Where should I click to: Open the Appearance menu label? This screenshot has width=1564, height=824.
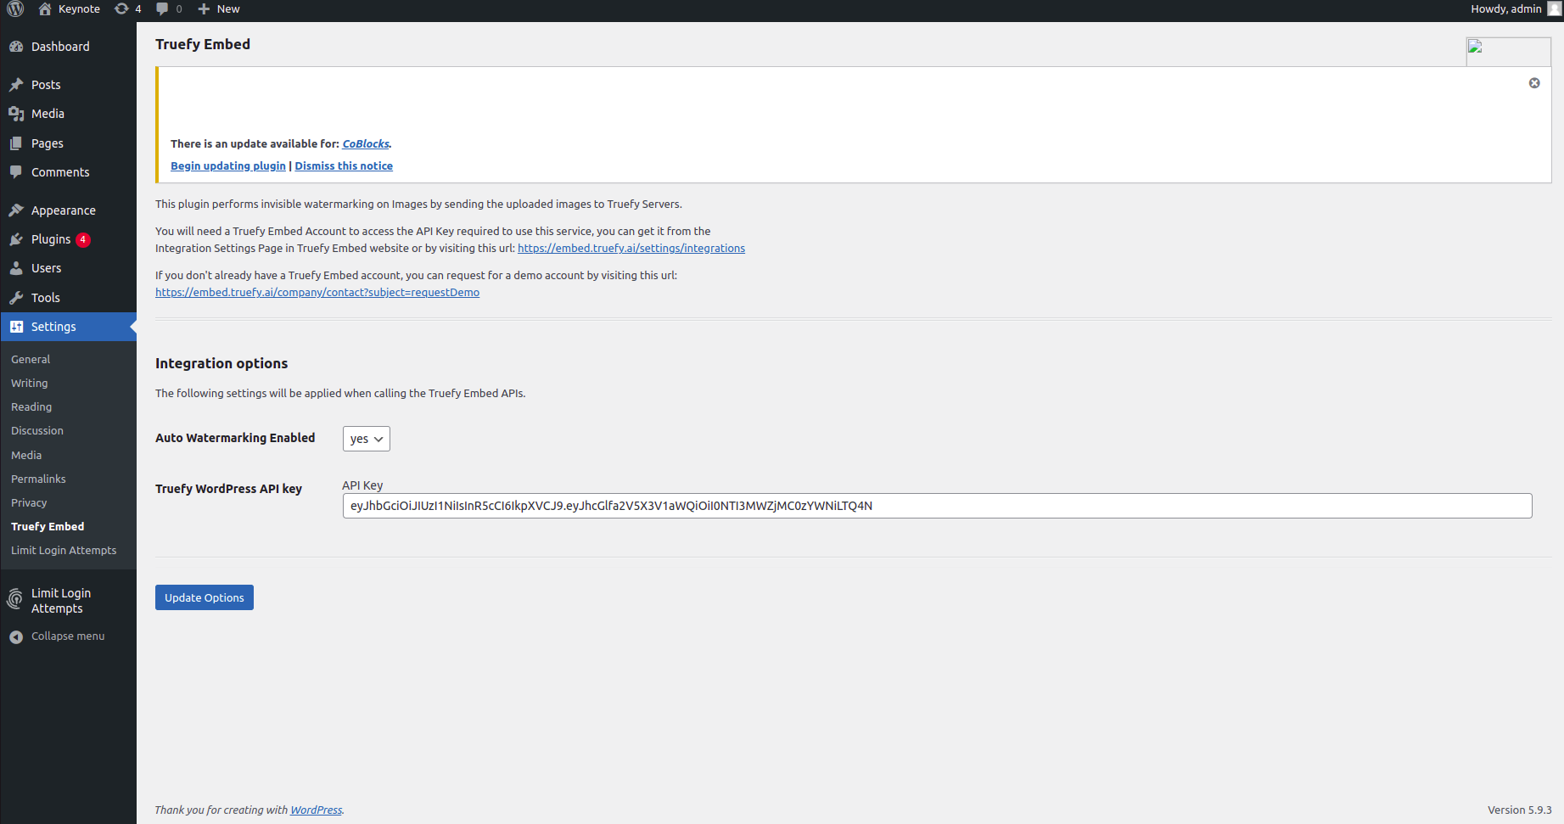(x=64, y=210)
